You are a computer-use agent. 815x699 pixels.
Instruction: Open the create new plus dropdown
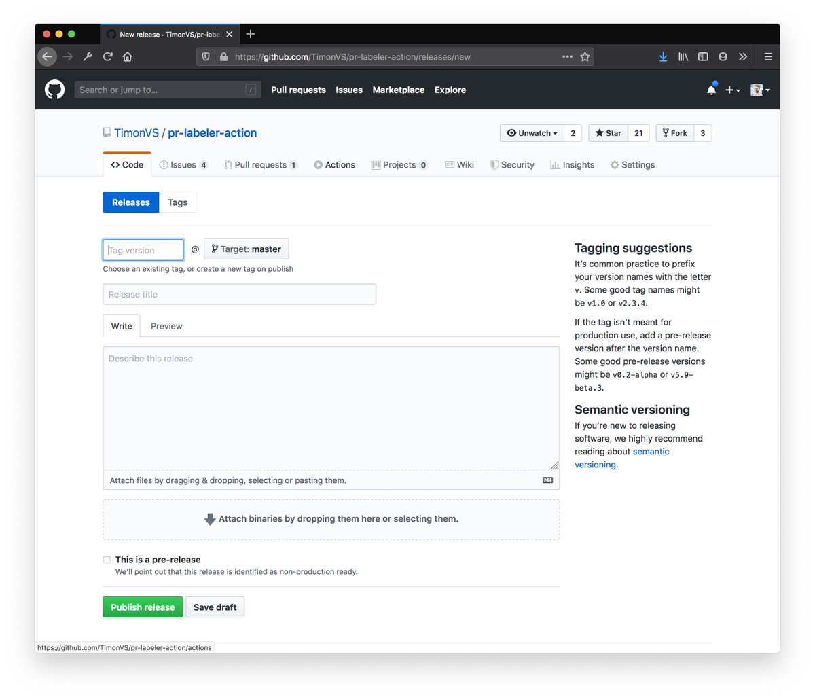[732, 90]
